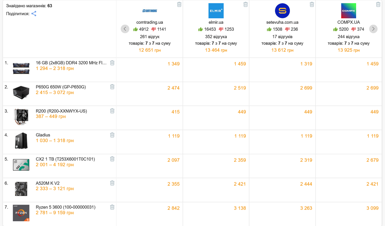Go to previous stores with left arrow
Image resolution: width=385 pixels, height=226 pixels.
[x=125, y=29]
